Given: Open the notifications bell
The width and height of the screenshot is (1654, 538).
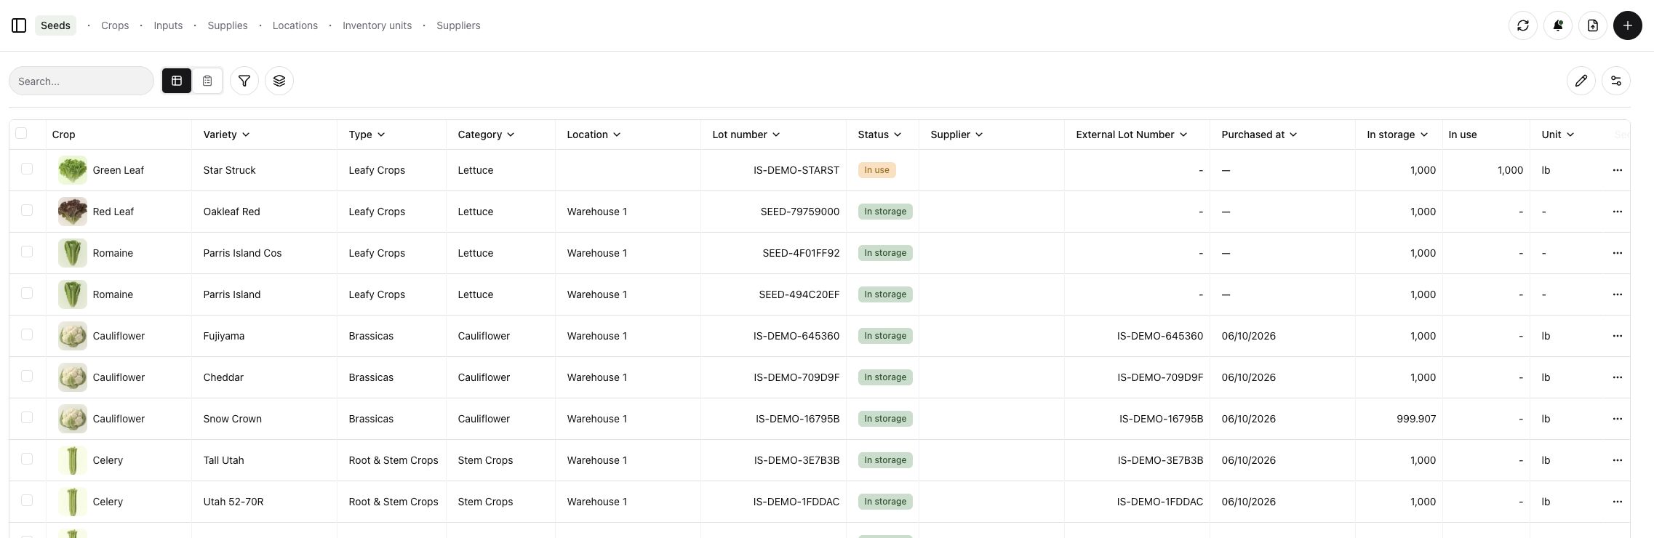Looking at the screenshot, I should tap(1558, 25).
